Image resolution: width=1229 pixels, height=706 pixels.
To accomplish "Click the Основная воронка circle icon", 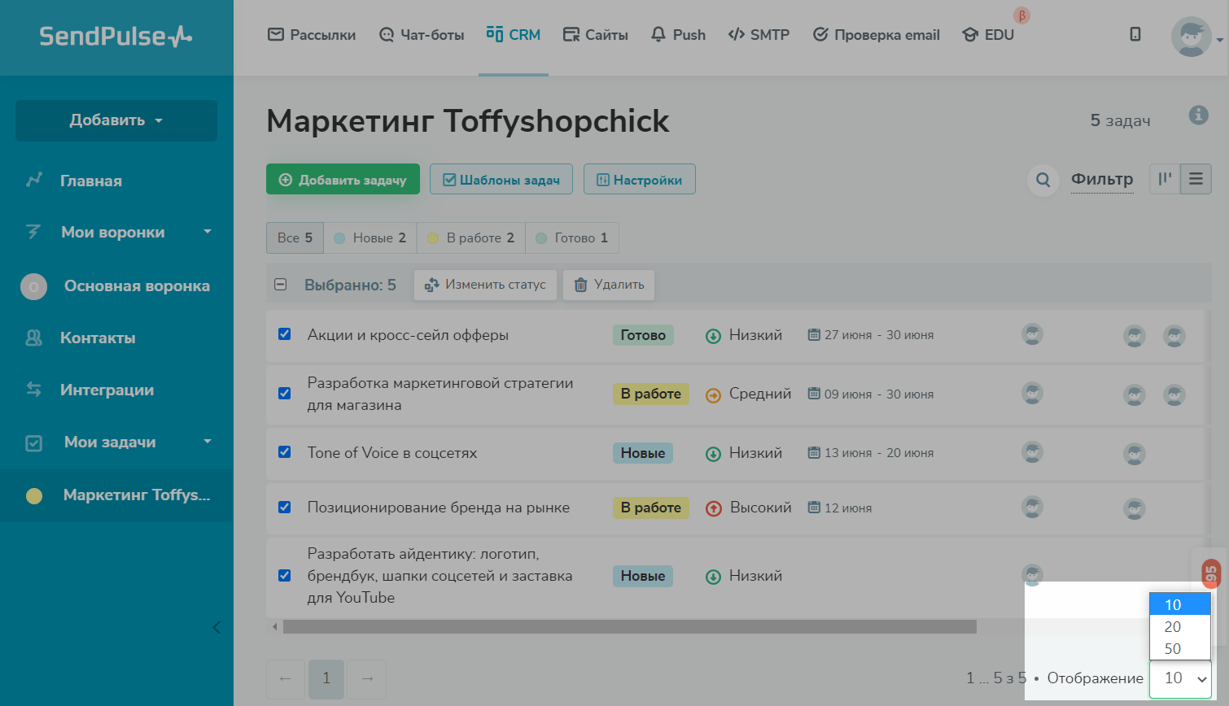I will click(x=33, y=286).
